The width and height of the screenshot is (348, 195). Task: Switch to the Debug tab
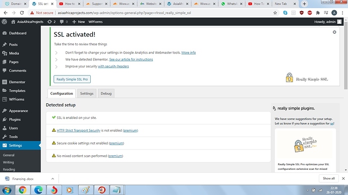106,93
